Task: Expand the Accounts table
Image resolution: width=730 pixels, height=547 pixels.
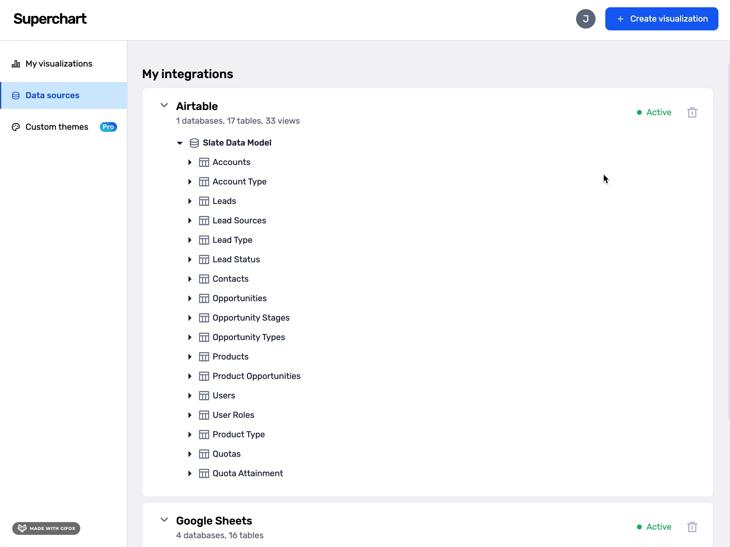Action: pos(190,162)
